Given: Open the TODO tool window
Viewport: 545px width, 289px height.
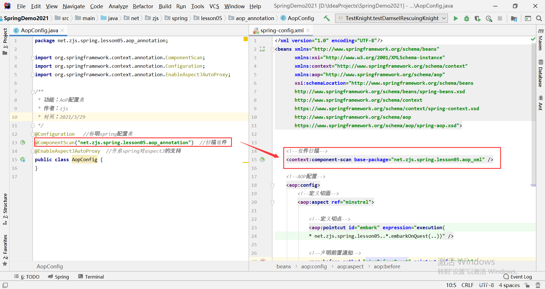Looking at the screenshot, I should click(x=27, y=277).
